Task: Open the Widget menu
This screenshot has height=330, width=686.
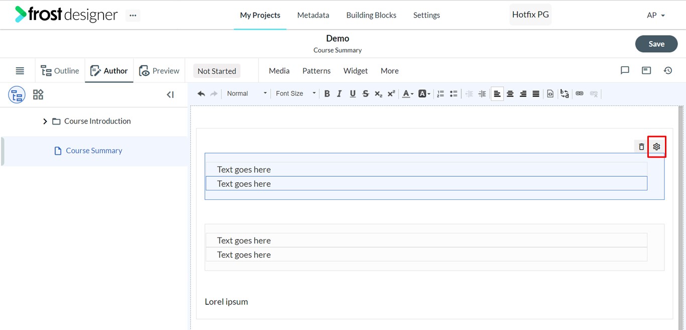Action: click(356, 71)
